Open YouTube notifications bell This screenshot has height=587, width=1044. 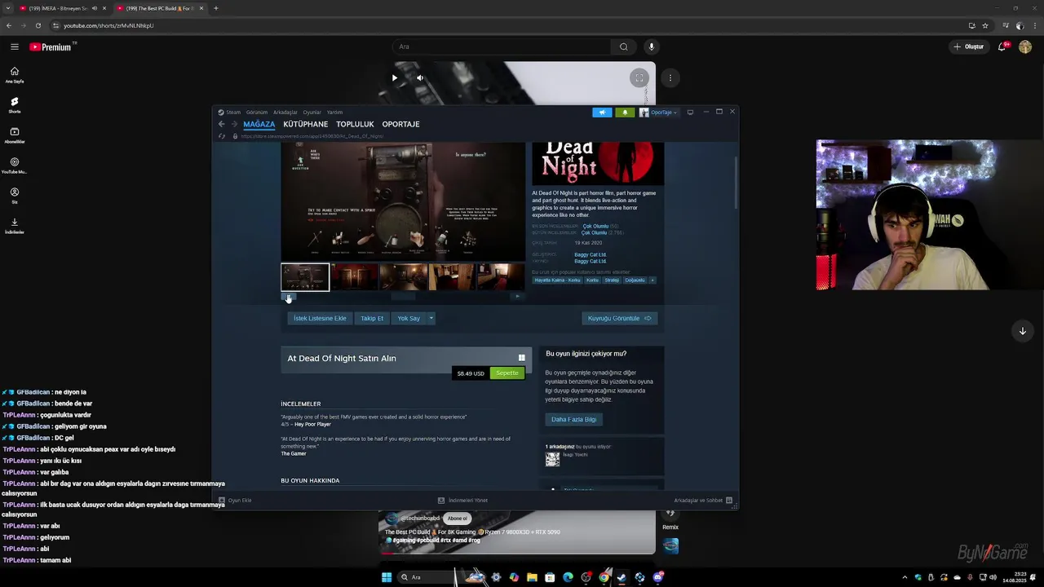(x=1002, y=46)
